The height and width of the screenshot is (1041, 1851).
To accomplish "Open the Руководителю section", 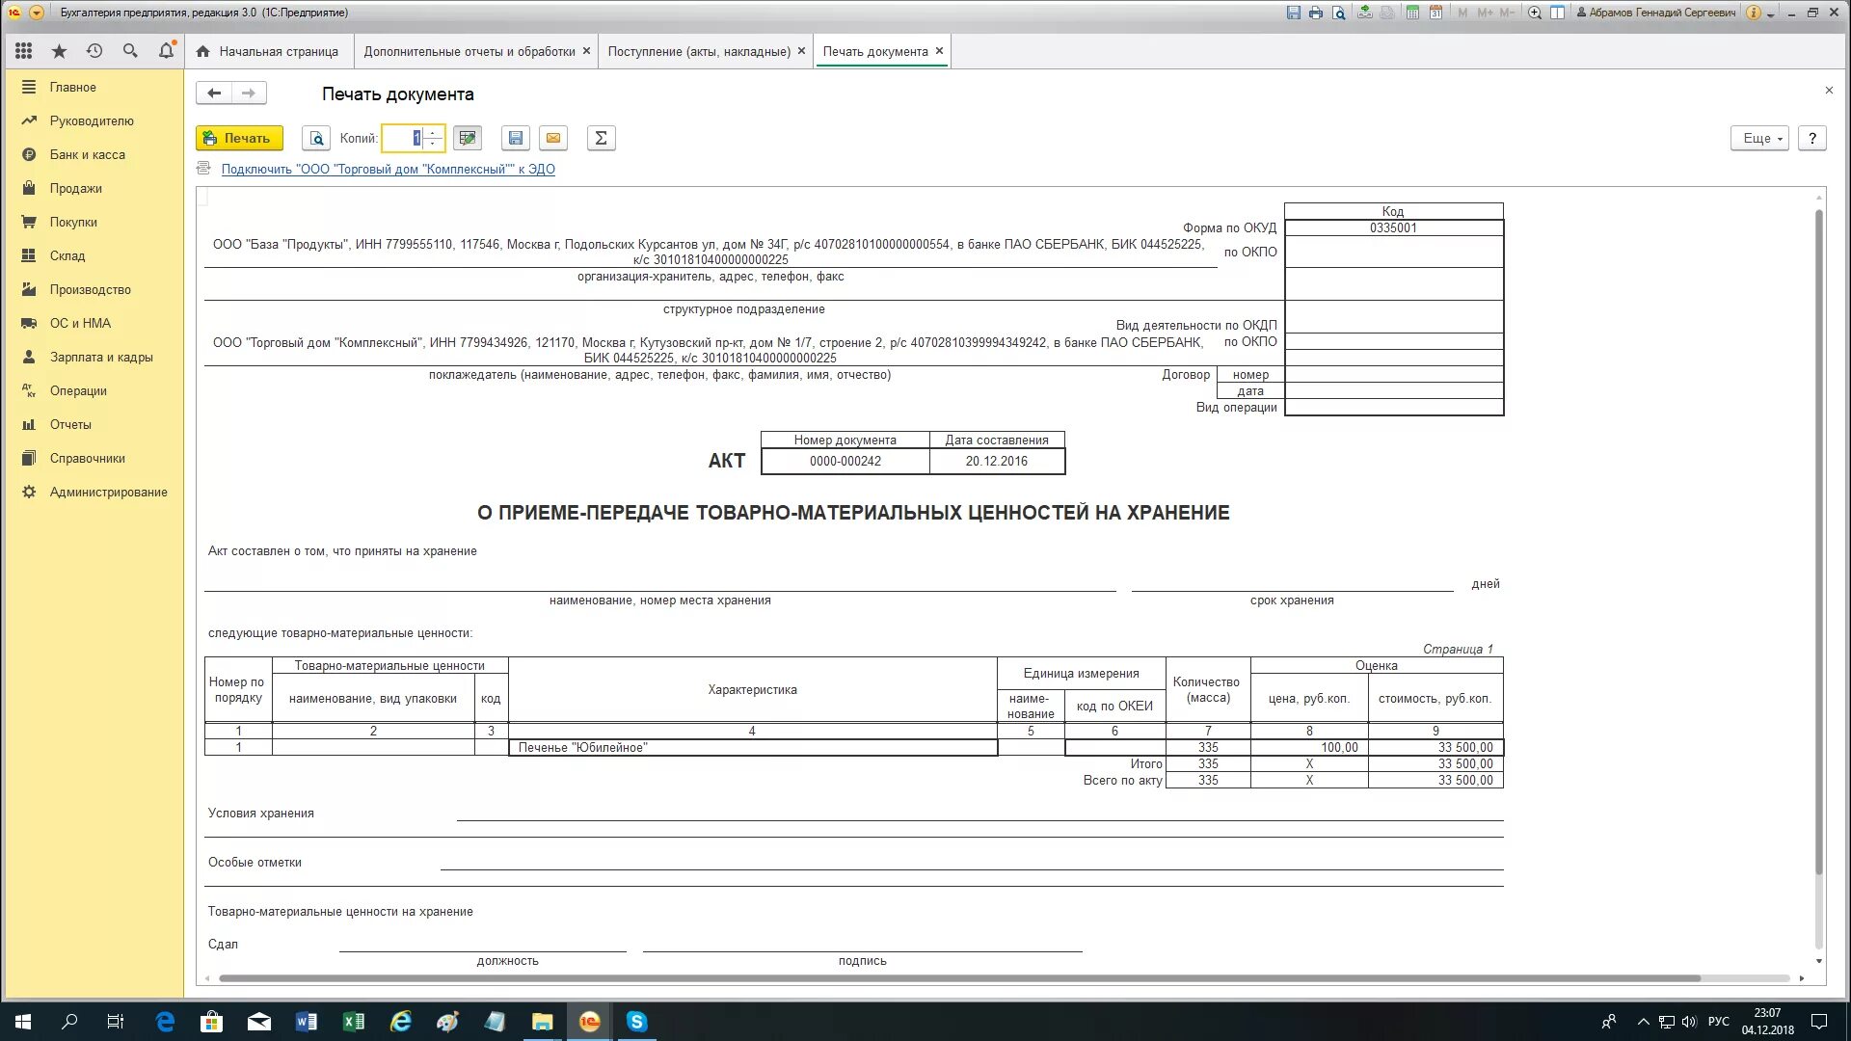I will click(94, 120).
